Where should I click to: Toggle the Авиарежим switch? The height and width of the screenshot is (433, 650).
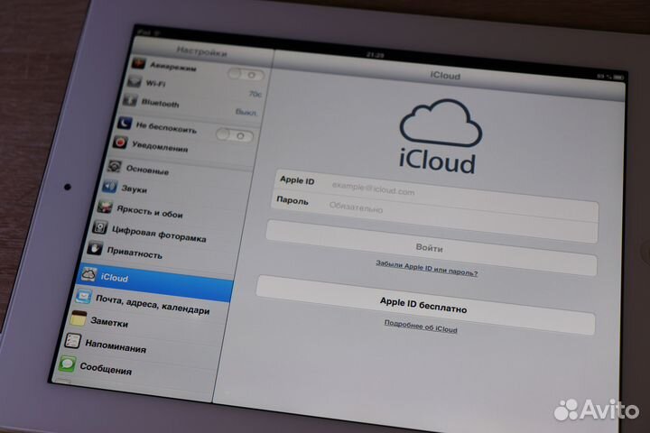tap(246, 75)
